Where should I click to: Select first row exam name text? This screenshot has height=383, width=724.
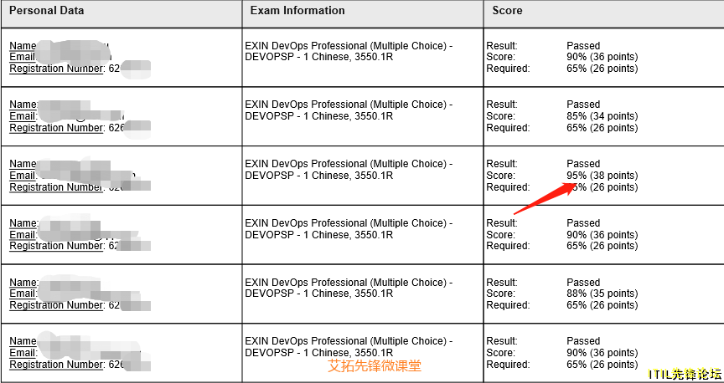coord(349,51)
